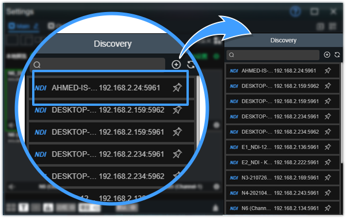Select the N6 (Chann... 192.168.2.134:5961 row
Viewport: 346px width, 218px height.
282,208
